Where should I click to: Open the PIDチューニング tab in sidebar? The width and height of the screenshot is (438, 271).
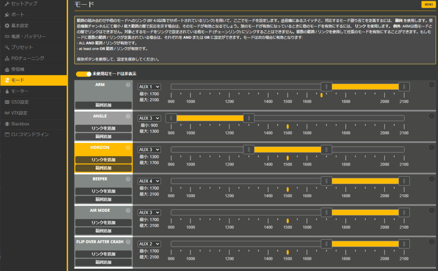(28, 58)
